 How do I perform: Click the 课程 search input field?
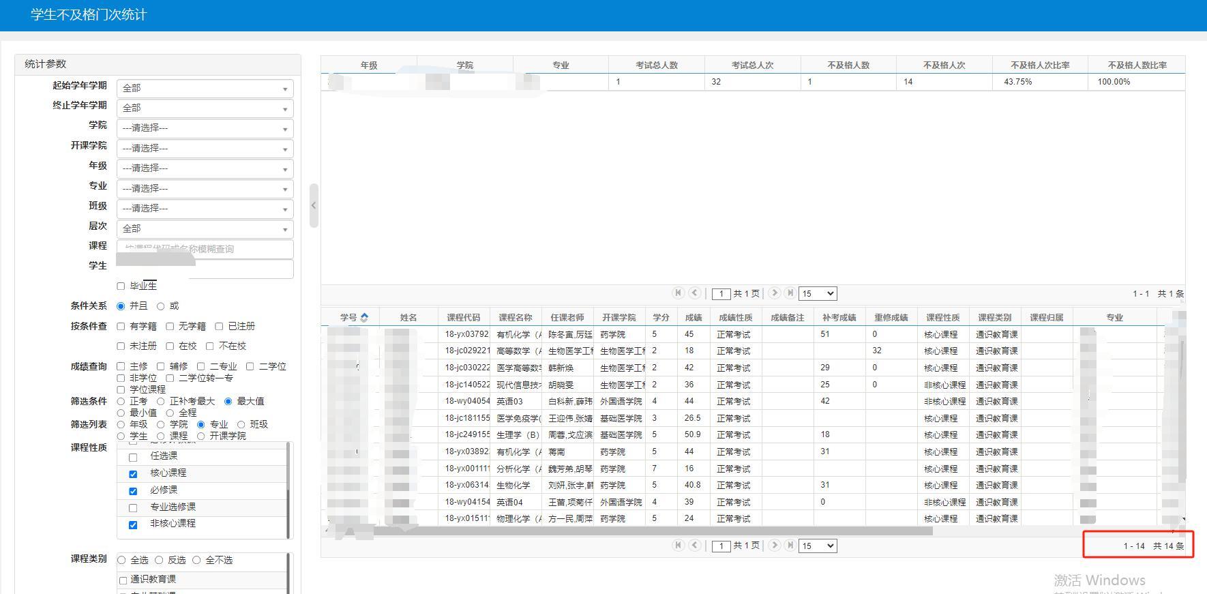tap(205, 249)
